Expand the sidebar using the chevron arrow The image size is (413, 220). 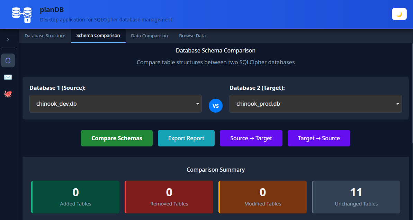coord(8,39)
